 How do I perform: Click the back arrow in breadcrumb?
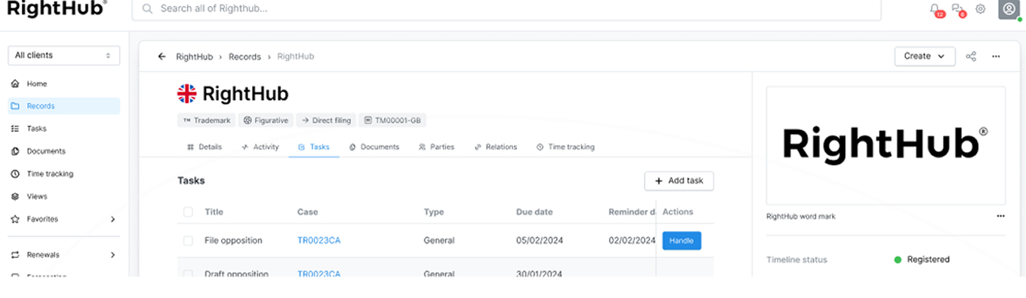161,56
